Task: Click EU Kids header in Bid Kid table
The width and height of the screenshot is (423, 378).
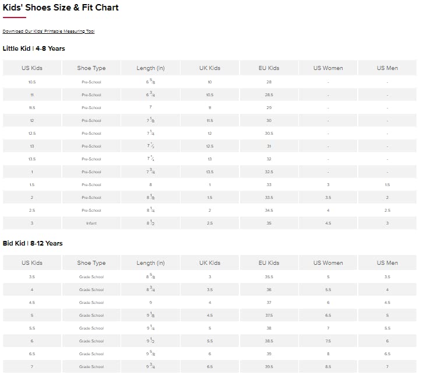Action: pyautogui.click(x=269, y=263)
